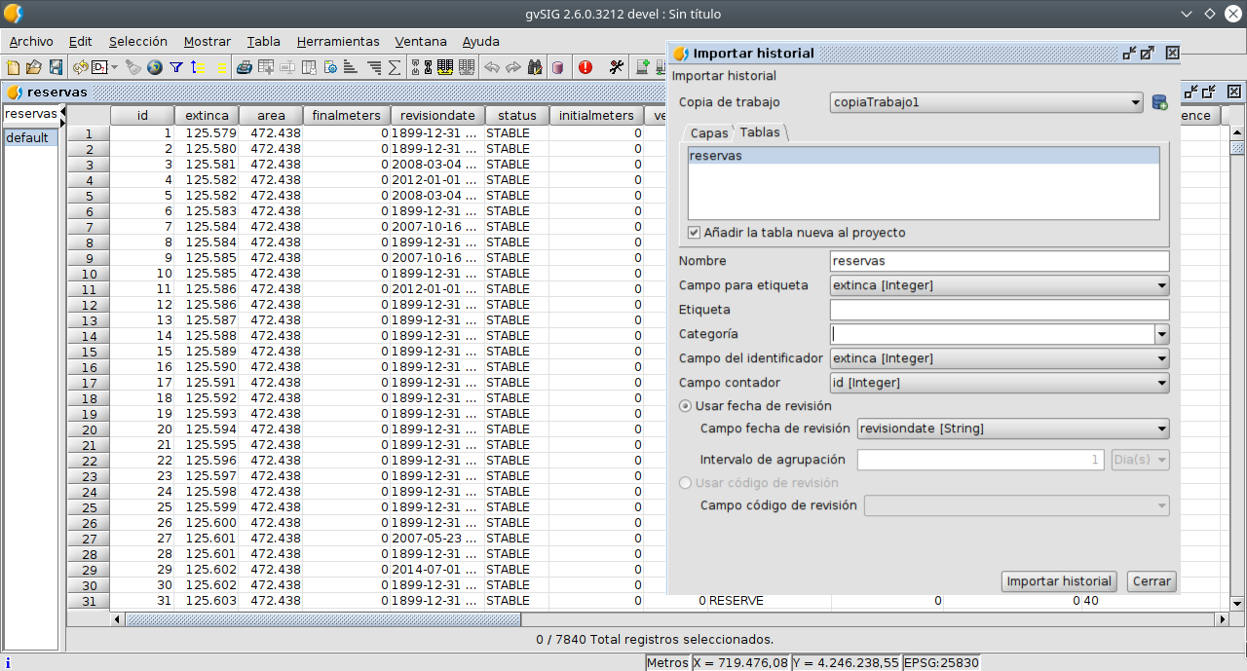
Task: Click the 'revisiondate' column header
Action: [x=438, y=115]
